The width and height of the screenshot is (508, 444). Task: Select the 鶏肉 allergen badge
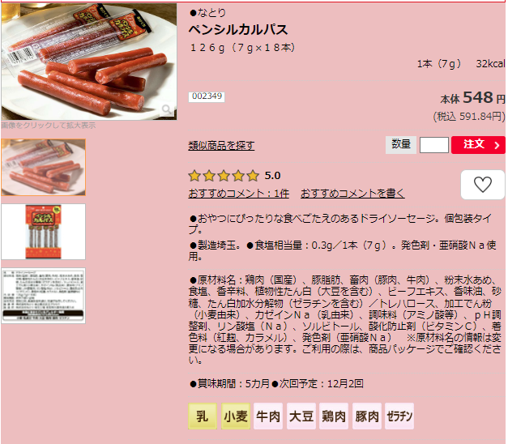coord(334,416)
